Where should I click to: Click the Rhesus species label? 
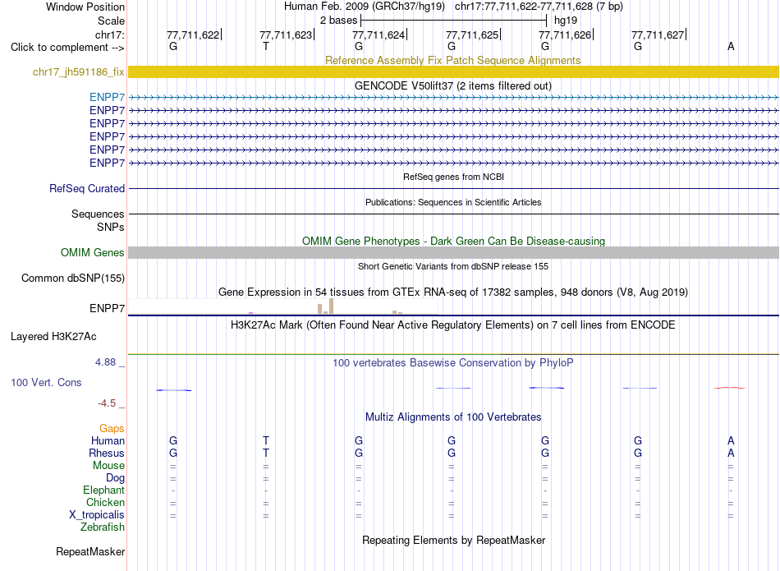(x=107, y=453)
